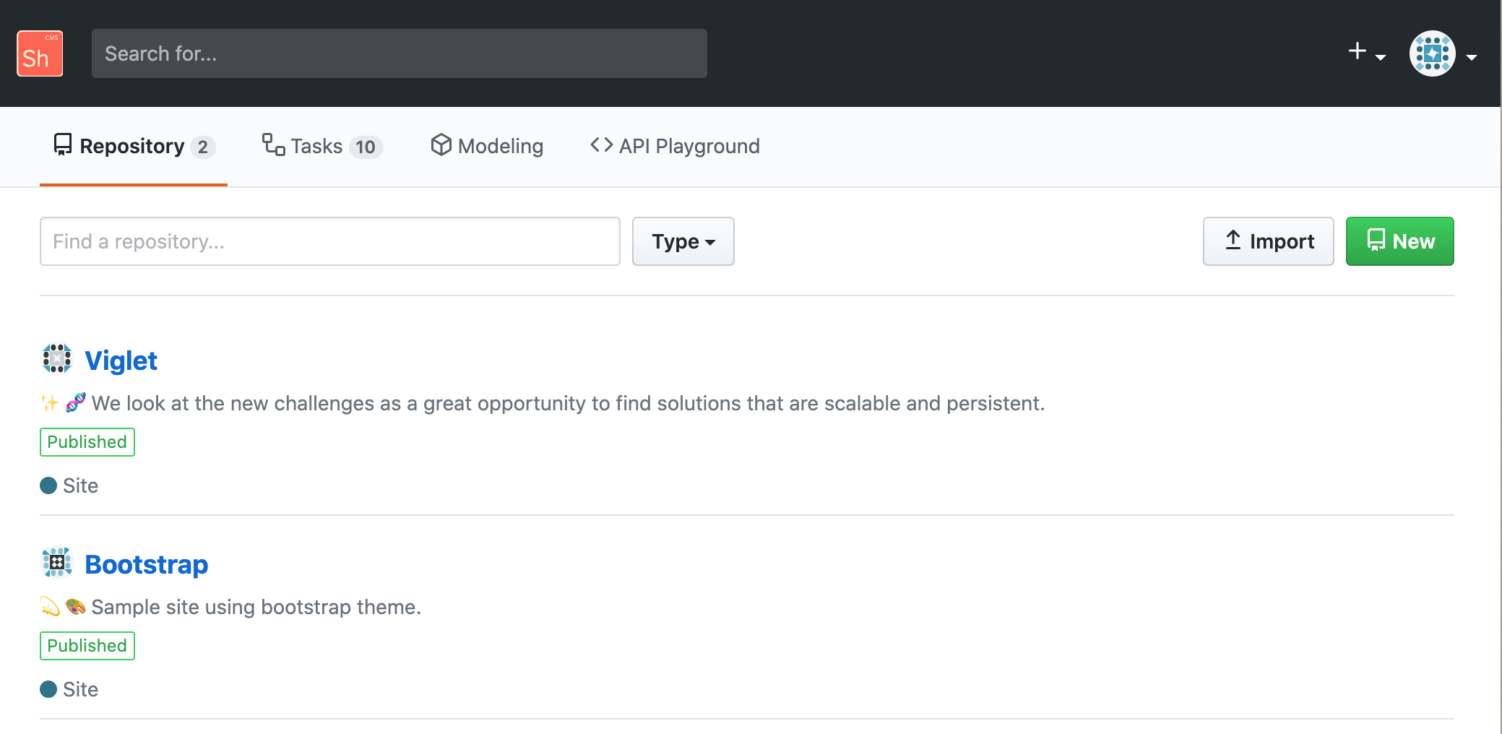Click the API Playground code brackets icon
The image size is (1502, 734).
point(602,144)
